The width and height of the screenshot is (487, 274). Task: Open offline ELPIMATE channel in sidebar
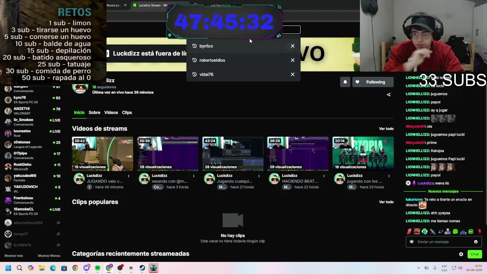click(x=32, y=245)
